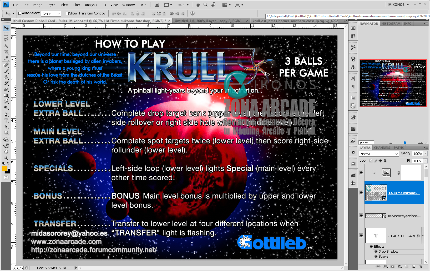The image size is (430, 271).
Task: Select the Gradient tool
Action: coord(6,95)
